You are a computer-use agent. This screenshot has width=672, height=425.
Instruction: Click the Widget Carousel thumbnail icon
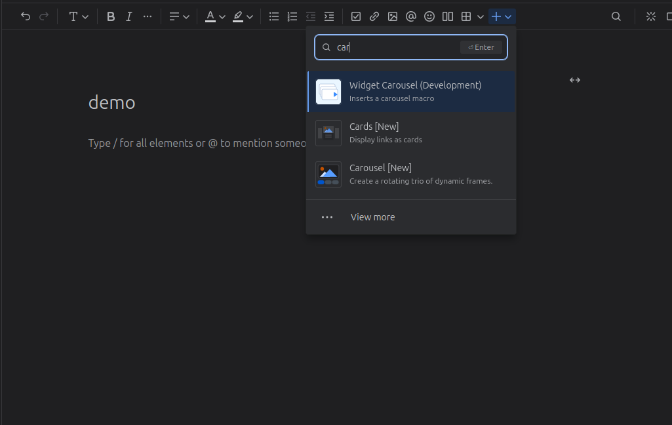coord(328,92)
